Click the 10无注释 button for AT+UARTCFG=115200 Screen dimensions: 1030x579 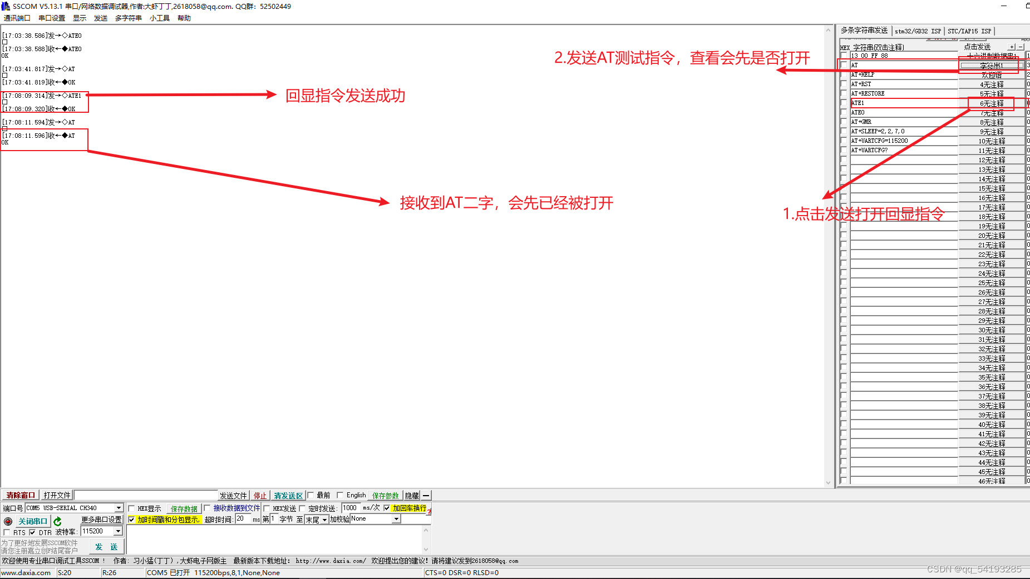click(x=992, y=141)
